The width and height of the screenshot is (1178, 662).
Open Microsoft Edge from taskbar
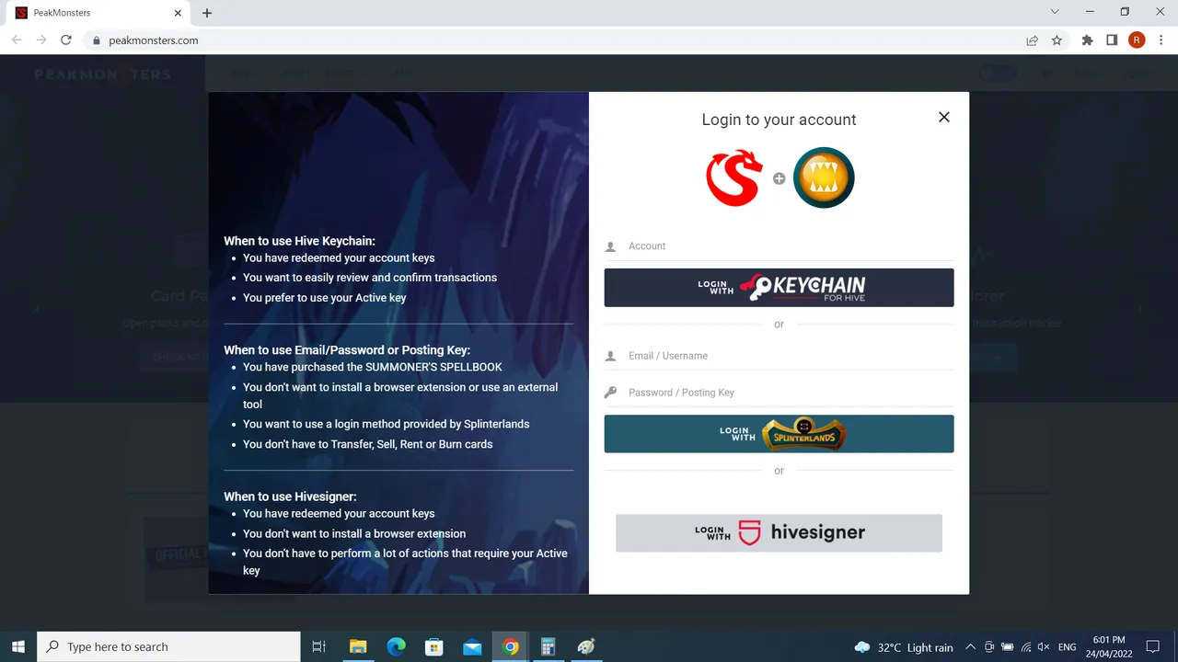click(x=396, y=647)
